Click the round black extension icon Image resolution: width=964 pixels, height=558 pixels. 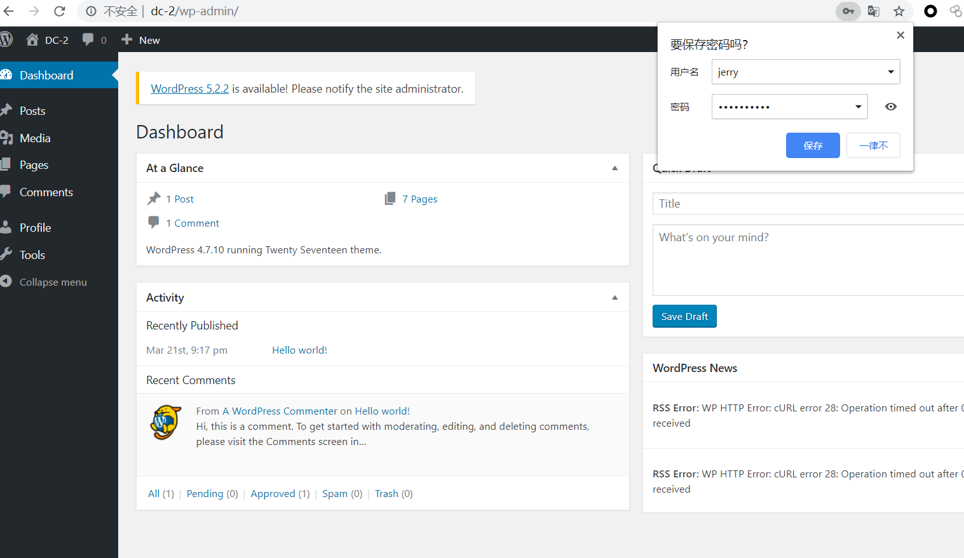[930, 11]
